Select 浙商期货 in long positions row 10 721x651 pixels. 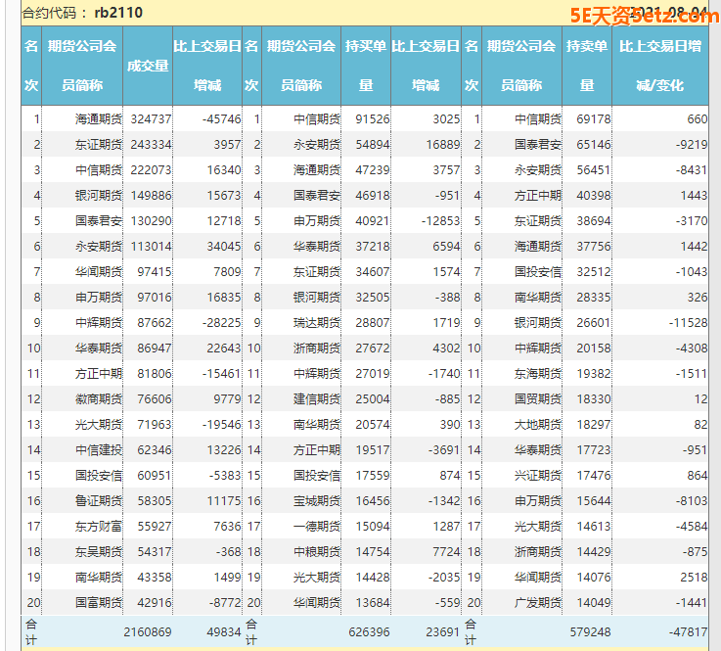click(317, 349)
